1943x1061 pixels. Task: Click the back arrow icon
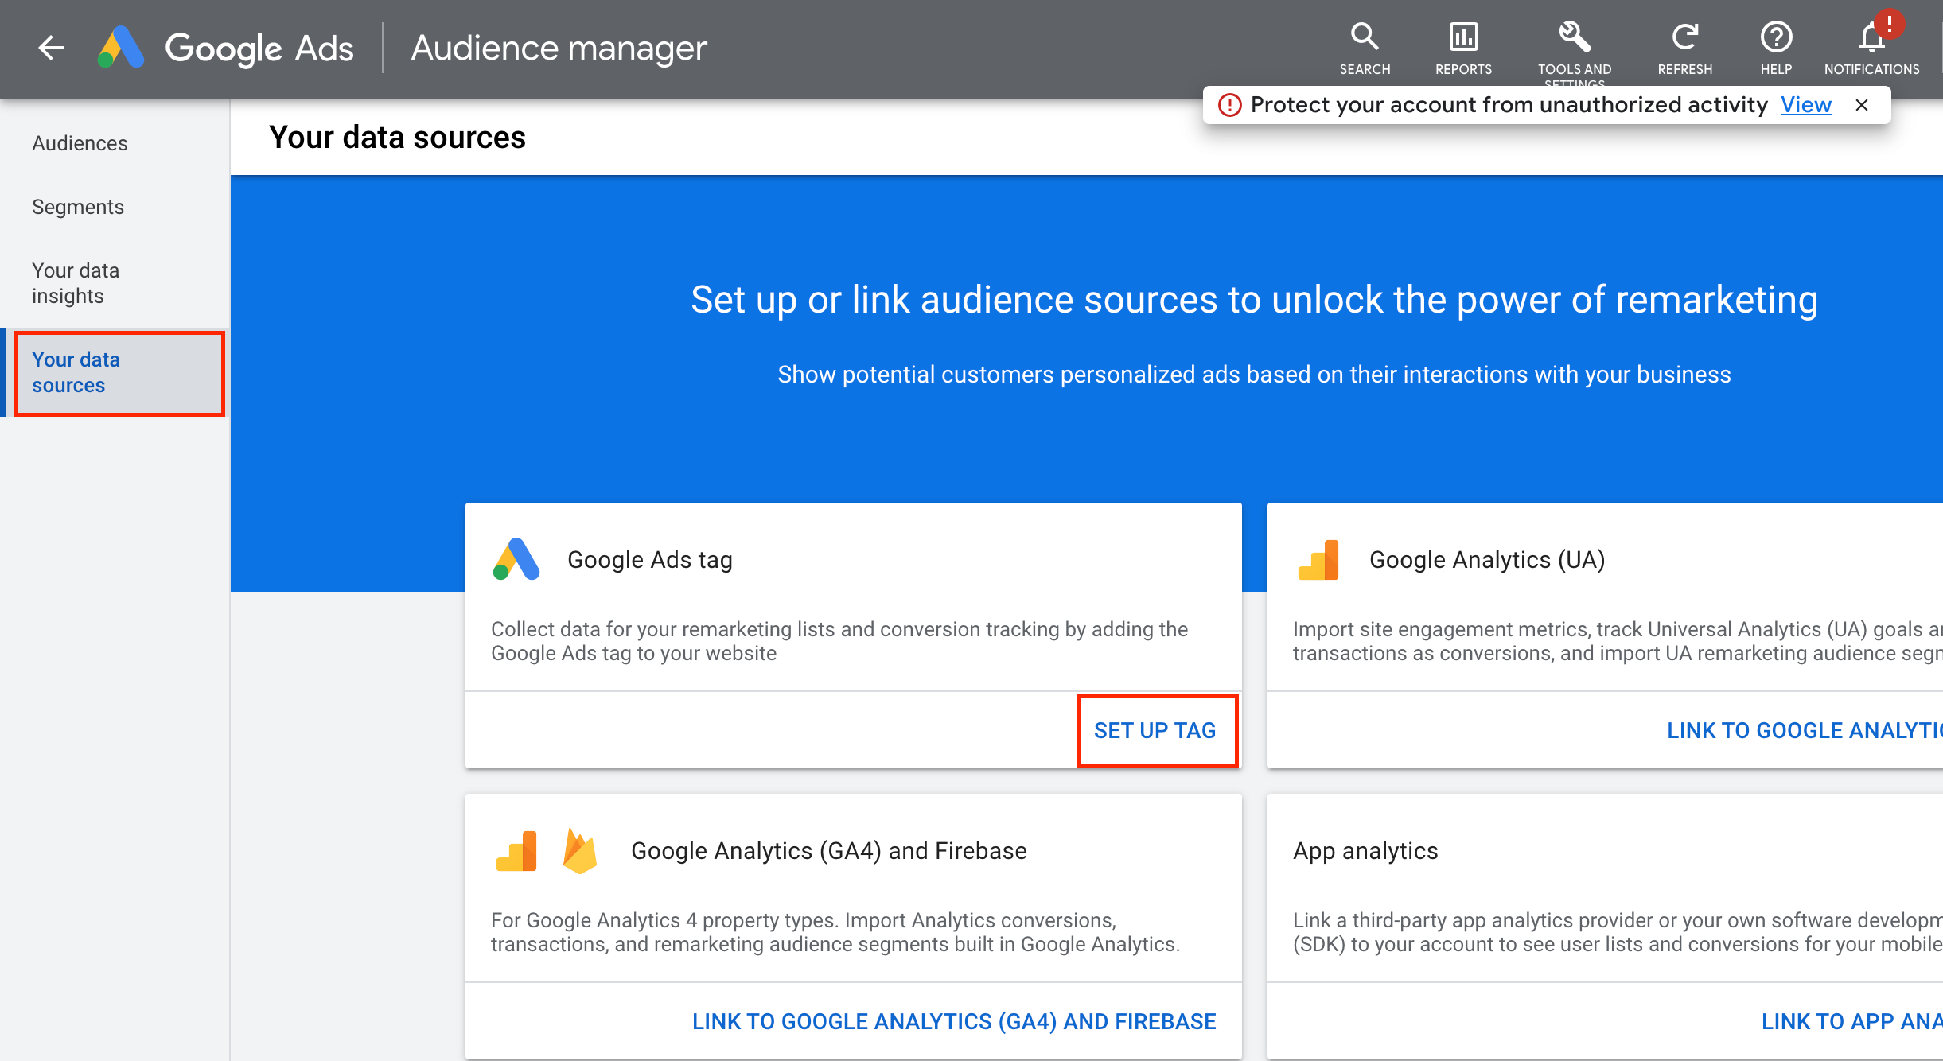tap(51, 48)
